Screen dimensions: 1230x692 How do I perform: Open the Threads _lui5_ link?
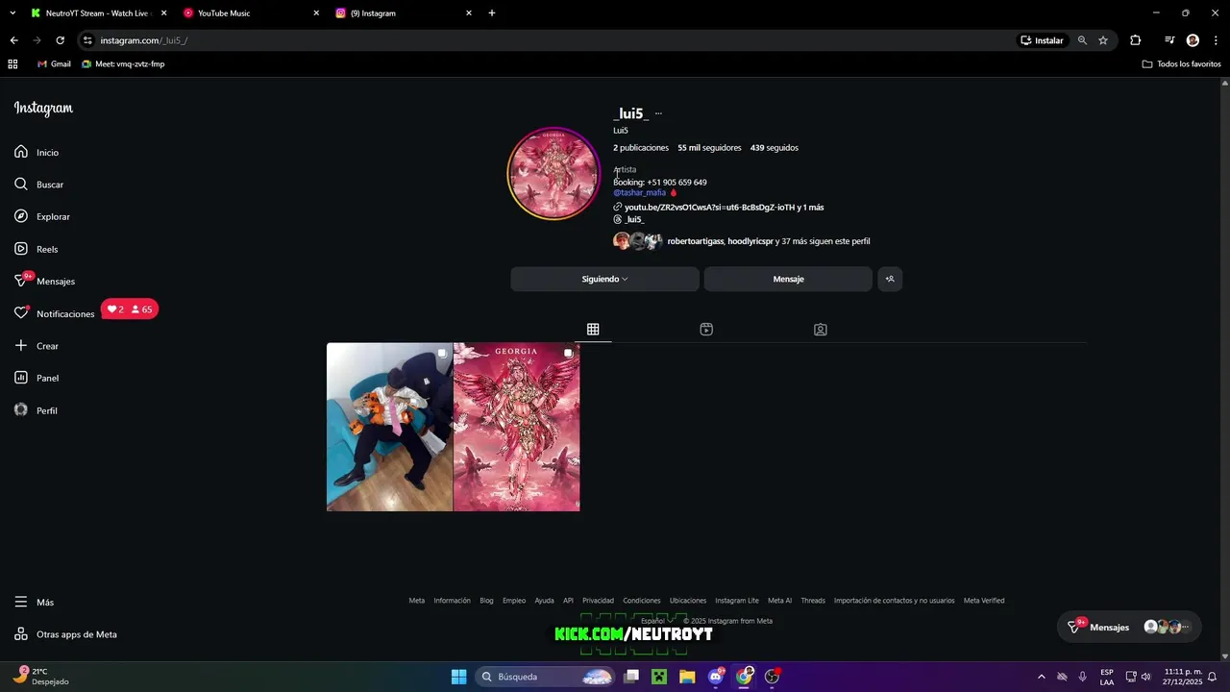coord(629,220)
